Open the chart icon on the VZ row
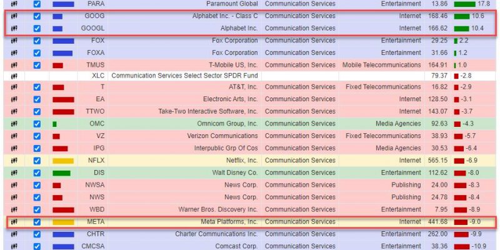Image resolution: width=500 pixels, height=250 pixels. pos(14,136)
